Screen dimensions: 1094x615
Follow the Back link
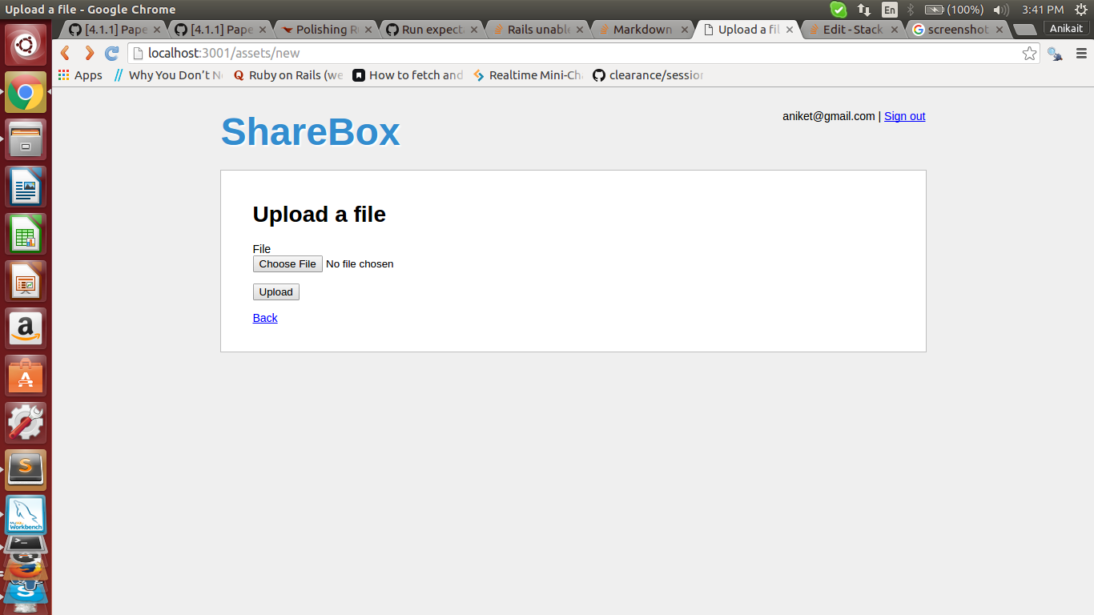click(265, 318)
